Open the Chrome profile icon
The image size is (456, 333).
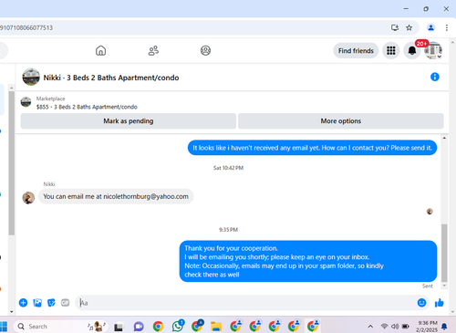point(430,27)
